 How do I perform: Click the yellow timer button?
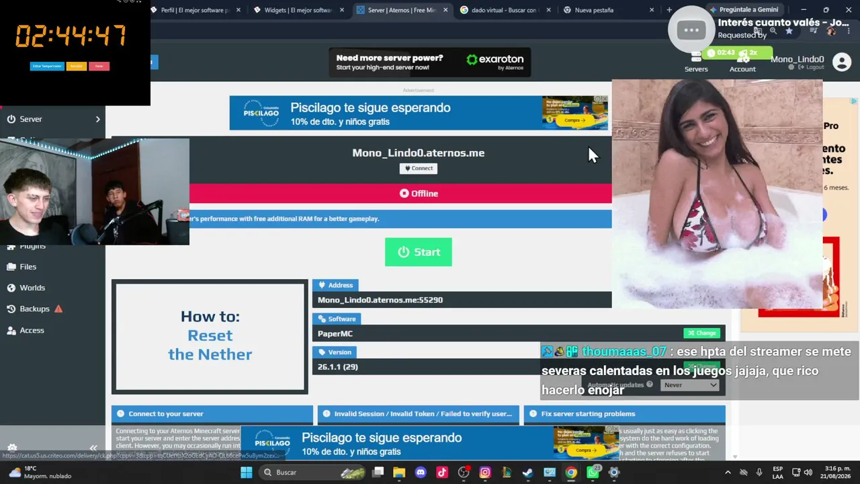[77, 66]
